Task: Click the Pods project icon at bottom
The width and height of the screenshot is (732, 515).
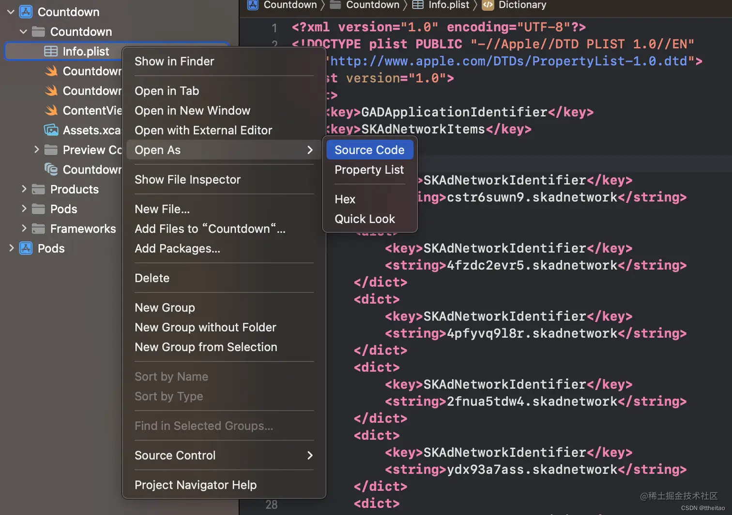Action: [x=26, y=249]
